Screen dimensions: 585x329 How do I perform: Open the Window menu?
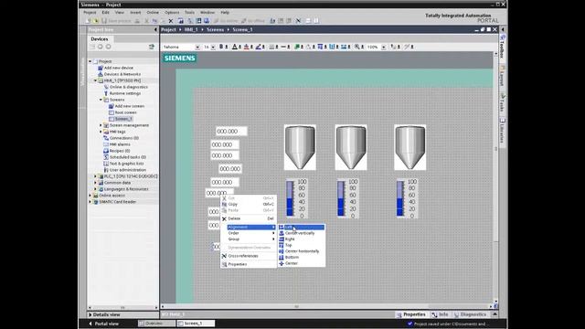207,12
